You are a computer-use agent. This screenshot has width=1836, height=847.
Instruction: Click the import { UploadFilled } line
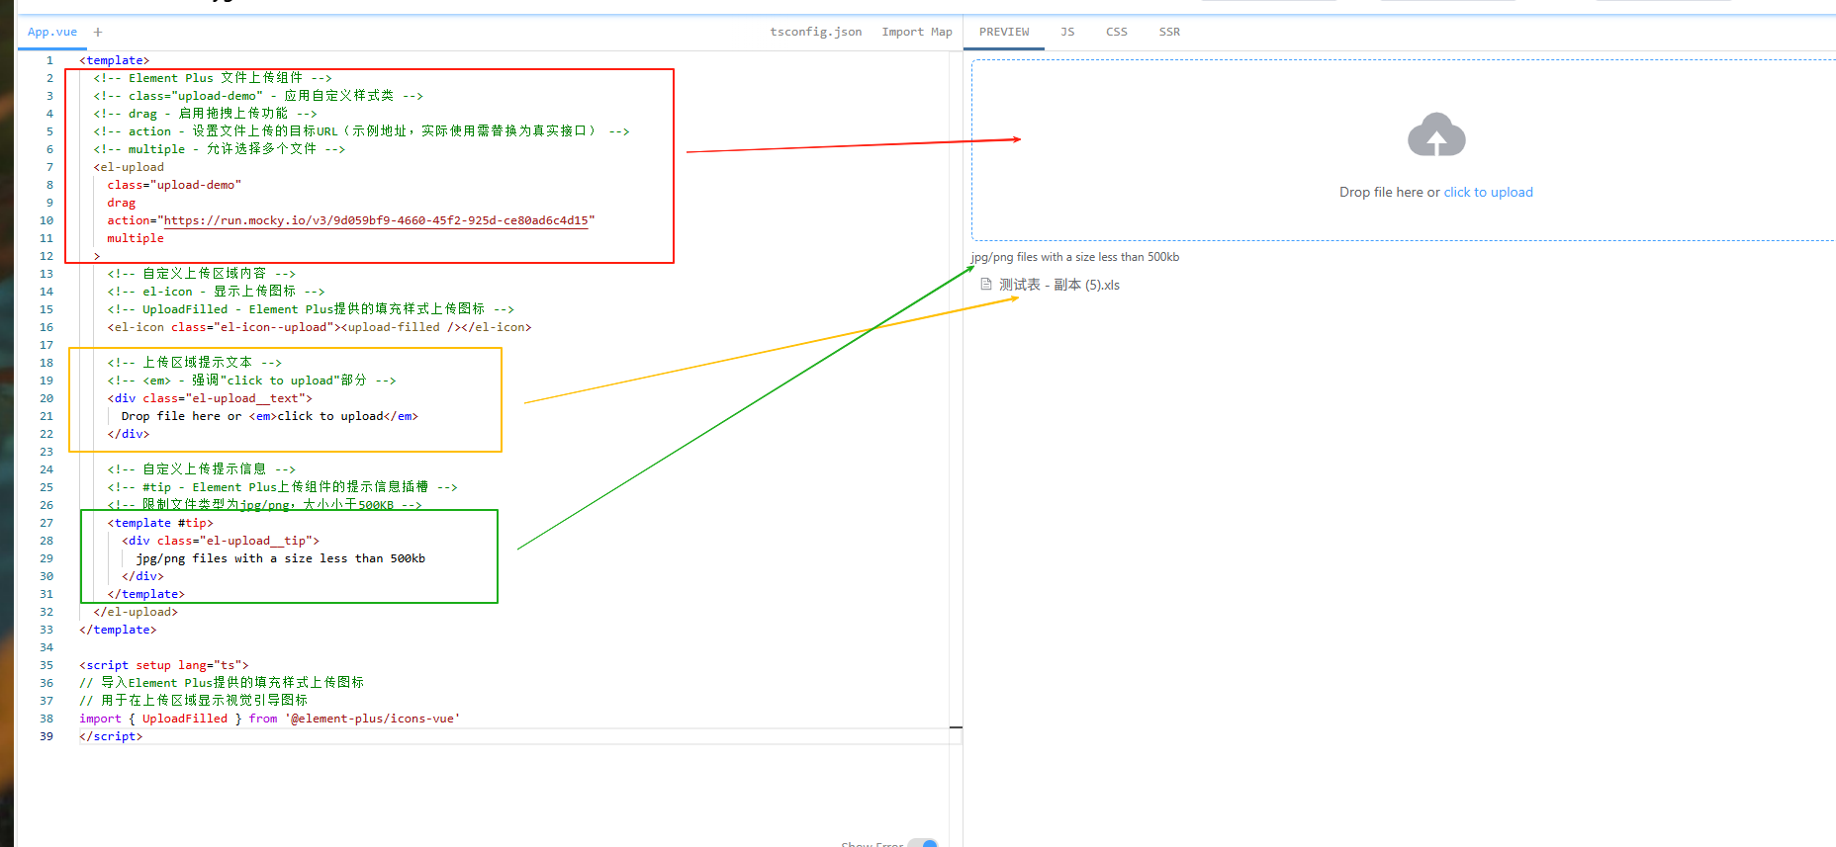point(270,719)
